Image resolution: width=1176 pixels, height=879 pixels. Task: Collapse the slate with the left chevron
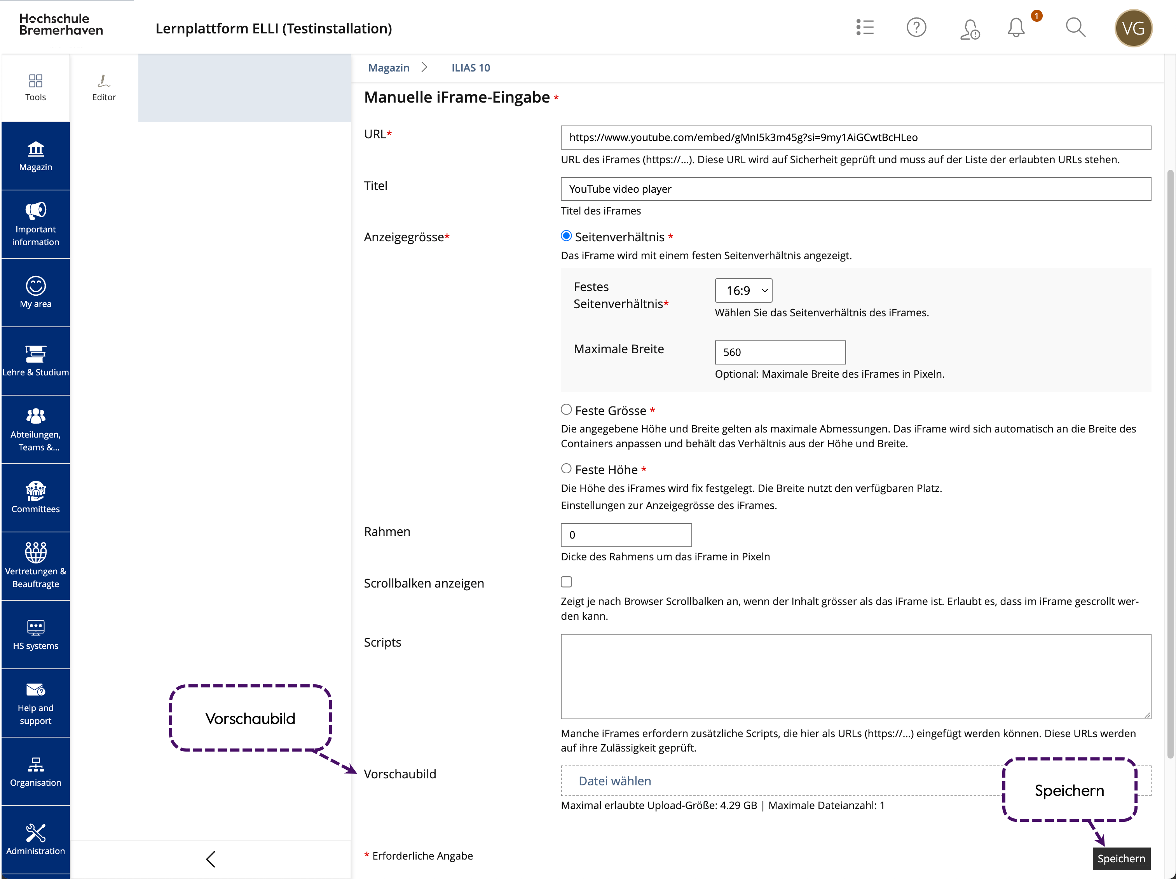pos(211,859)
